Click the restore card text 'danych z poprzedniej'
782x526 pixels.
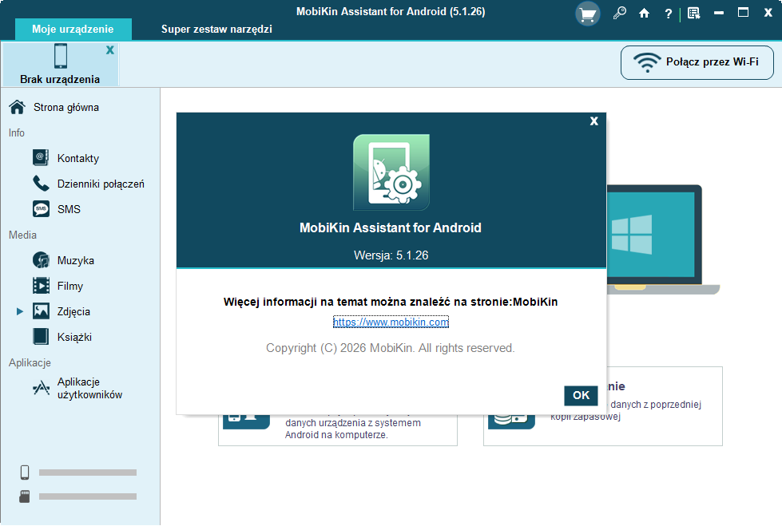click(656, 405)
